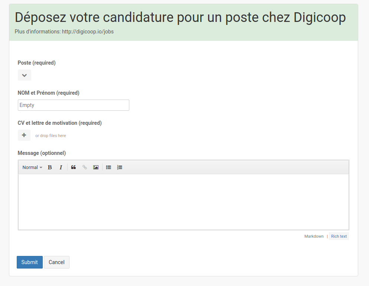This screenshot has height=286, width=369.
Task: Click the 'Message (optionnel)' label
Action: pos(42,153)
